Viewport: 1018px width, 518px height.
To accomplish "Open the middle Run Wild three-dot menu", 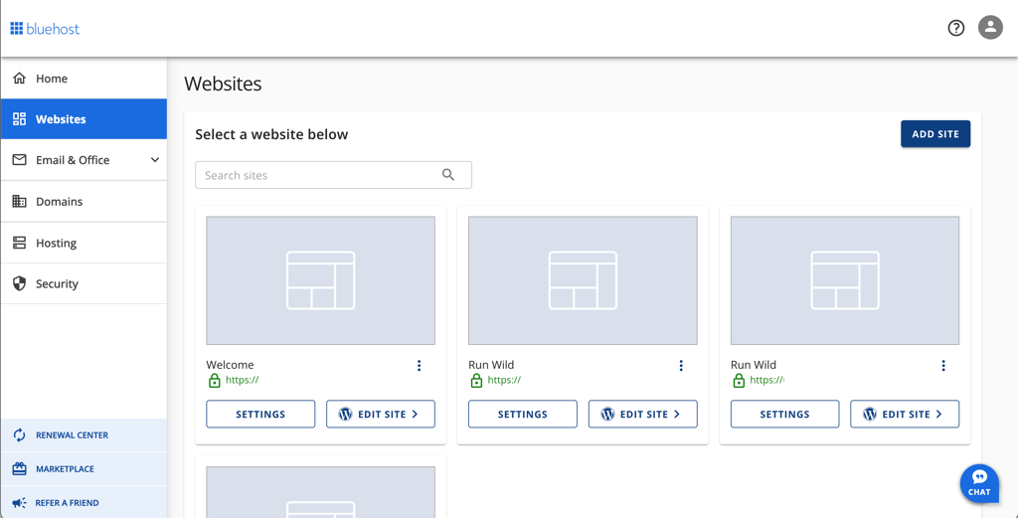I will coord(681,366).
